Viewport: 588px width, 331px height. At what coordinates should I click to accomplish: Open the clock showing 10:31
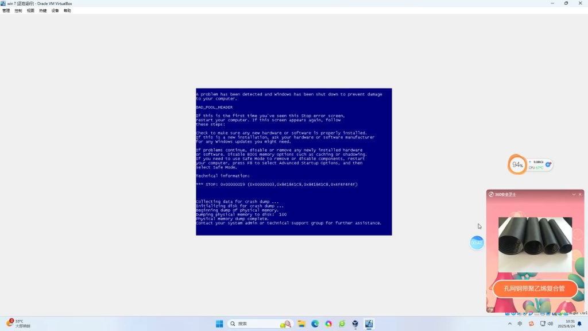click(566, 324)
